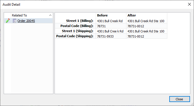Click the Close button
Image resolution: width=194 pixels, height=106 pixels.
coord(180,99)
